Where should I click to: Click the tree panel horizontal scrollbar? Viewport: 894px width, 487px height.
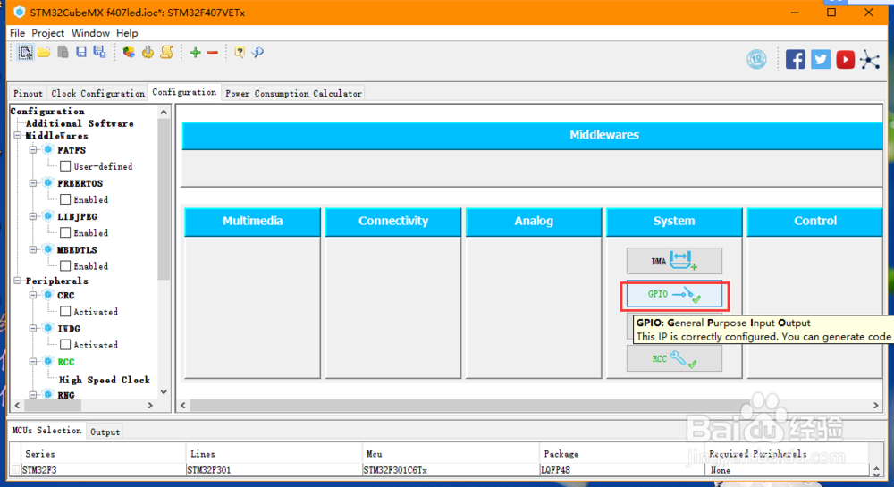tap(53, 406)
